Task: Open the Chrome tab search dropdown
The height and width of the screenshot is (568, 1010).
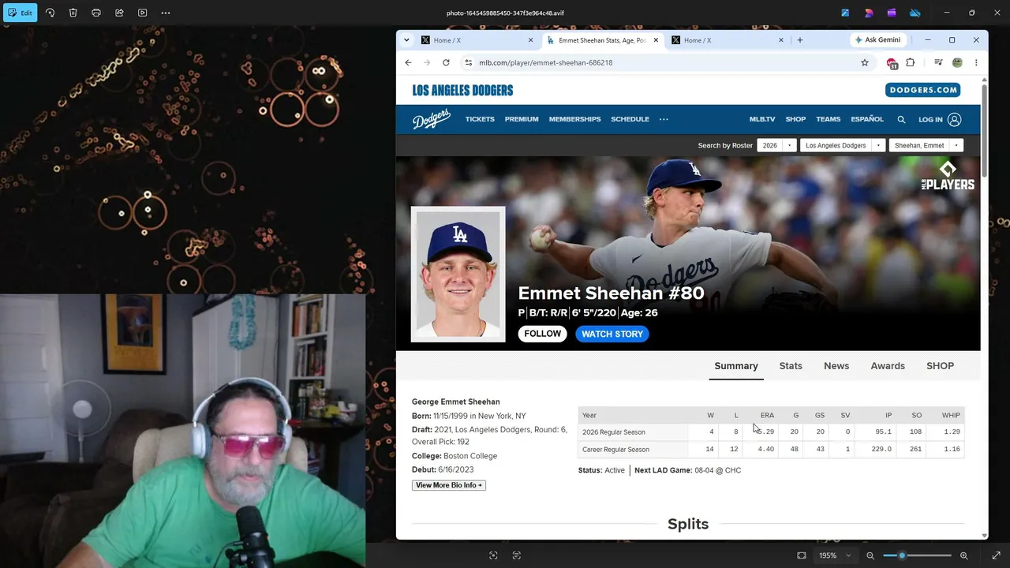Action: [406, 40]
